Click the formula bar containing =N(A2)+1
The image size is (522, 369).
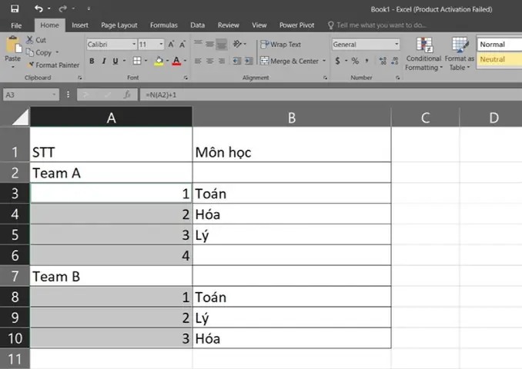coord(331,95)
